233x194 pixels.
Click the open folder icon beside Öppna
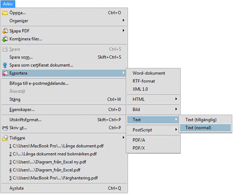pos(5,13)
